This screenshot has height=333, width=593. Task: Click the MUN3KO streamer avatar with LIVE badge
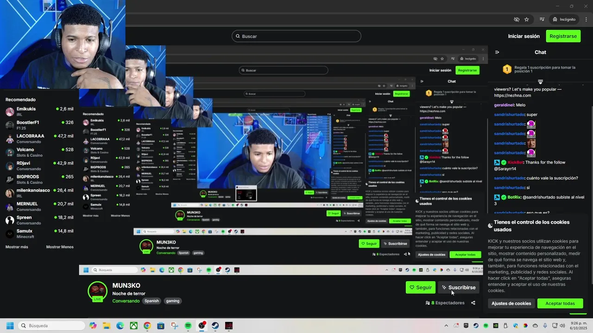97,291
